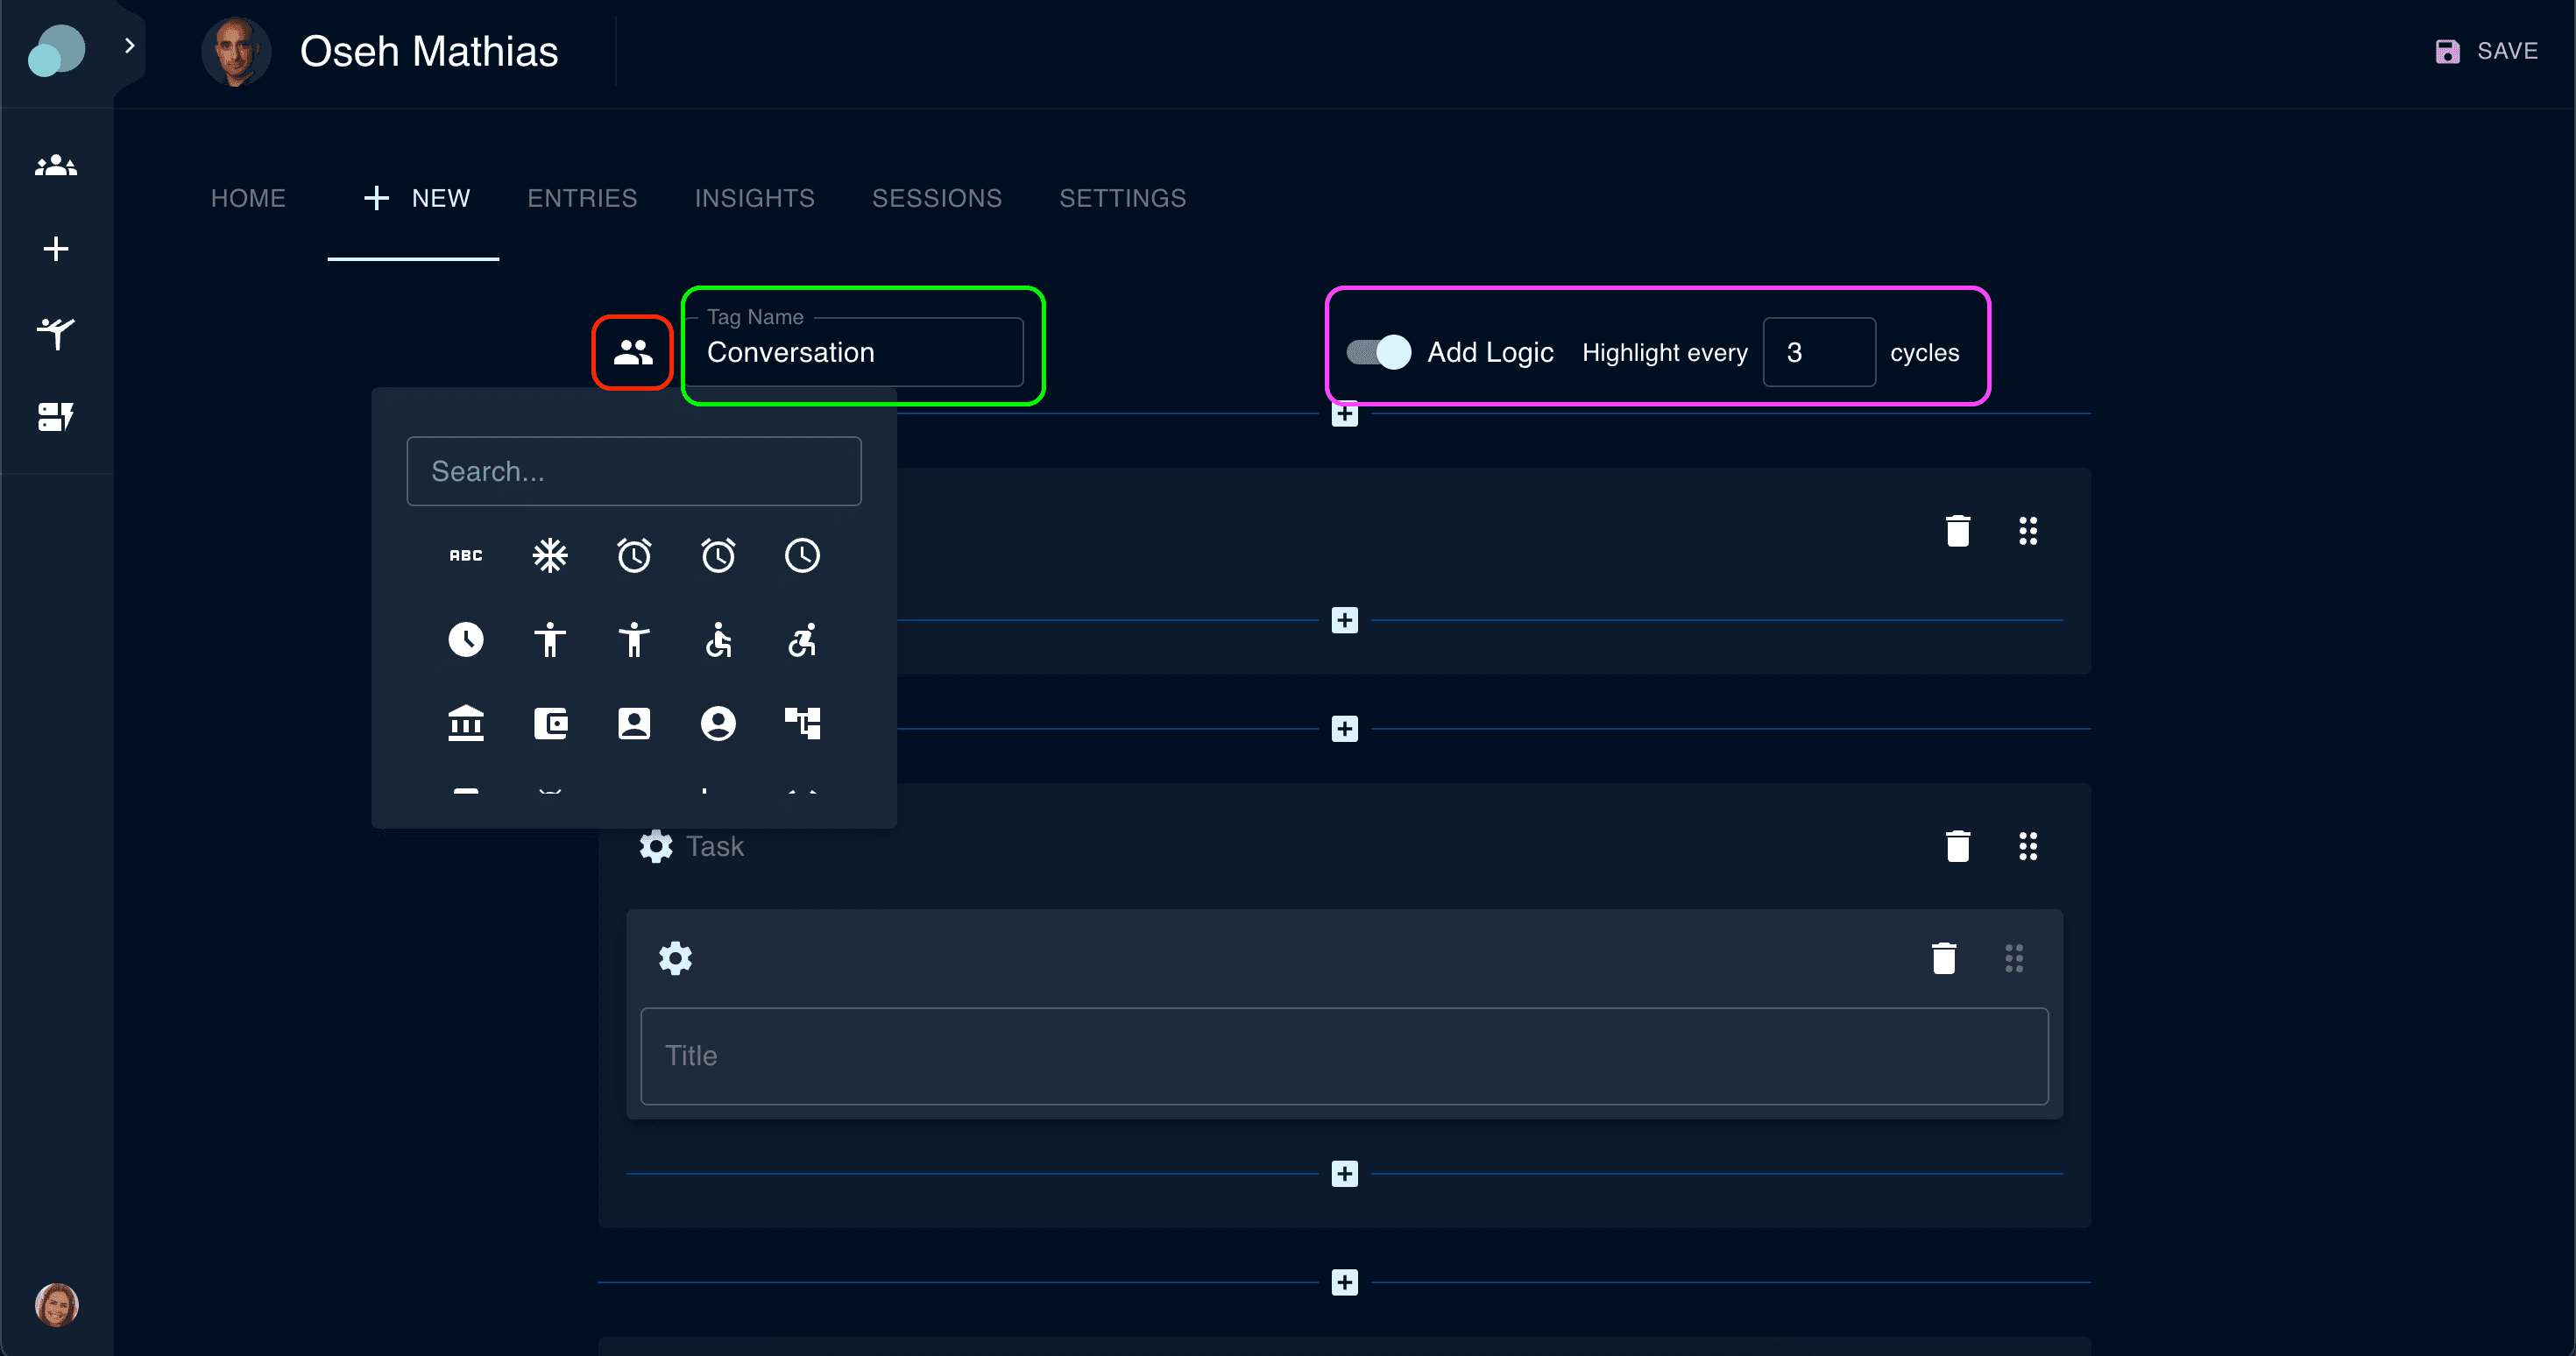Viewport: 2576px width, 1356px height.
Task: Open the ENTRIES tab
Action: tap(581, 200)
